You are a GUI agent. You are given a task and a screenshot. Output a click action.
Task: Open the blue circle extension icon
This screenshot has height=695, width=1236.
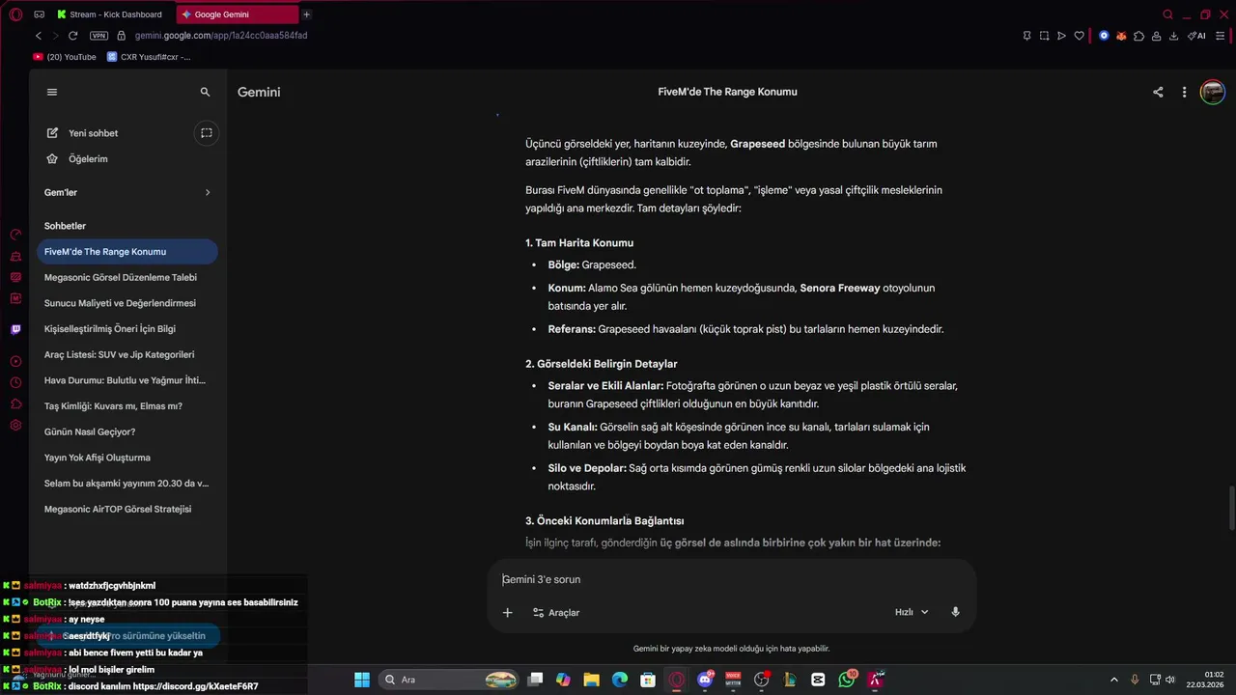(1104, 36)
